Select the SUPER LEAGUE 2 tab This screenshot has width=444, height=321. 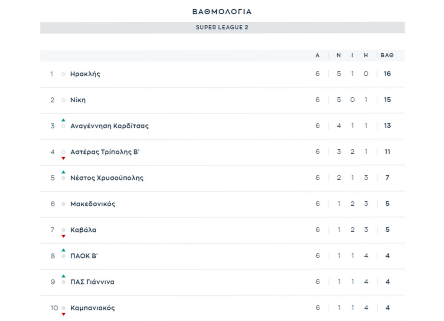coord(222,28)
